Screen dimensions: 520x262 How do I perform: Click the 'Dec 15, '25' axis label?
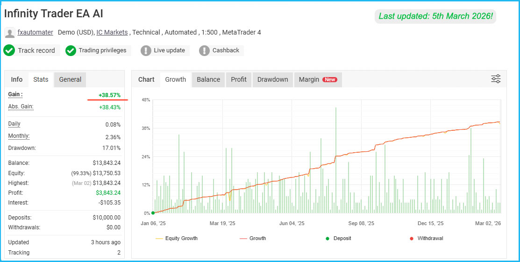tap(430, 224)
